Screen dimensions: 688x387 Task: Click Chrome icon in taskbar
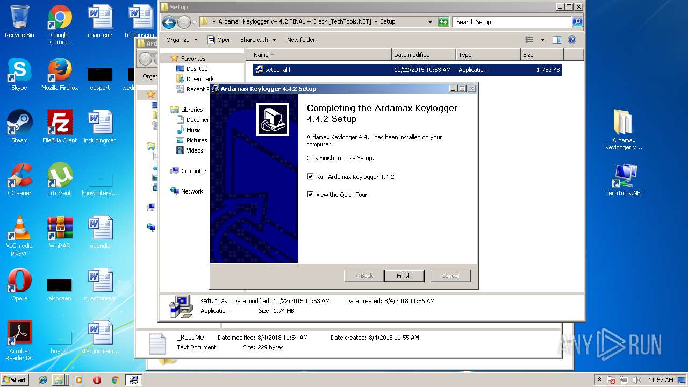click(x=115, y=380)
